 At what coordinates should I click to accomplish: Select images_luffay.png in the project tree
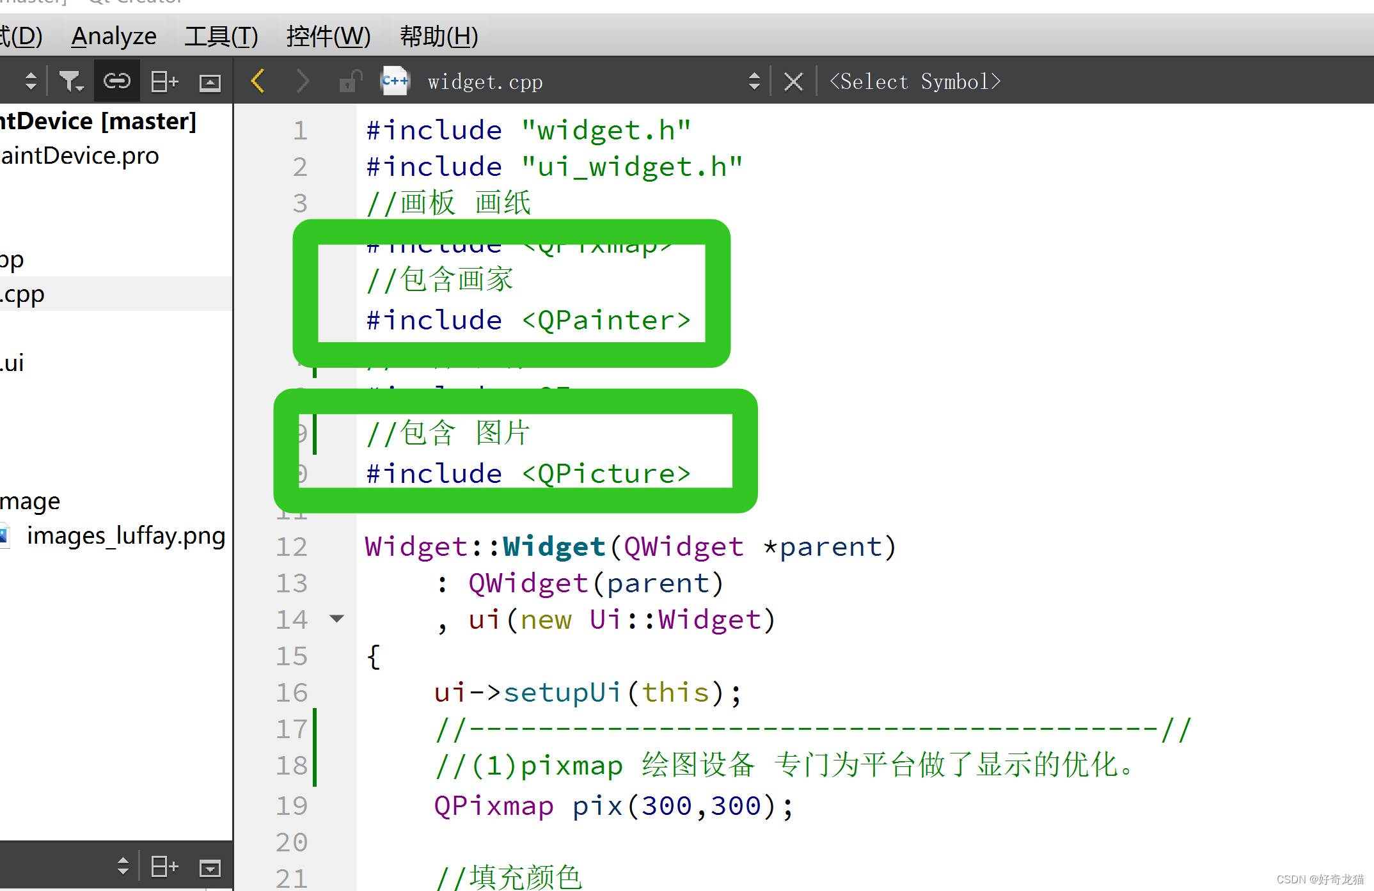point(125,535)
